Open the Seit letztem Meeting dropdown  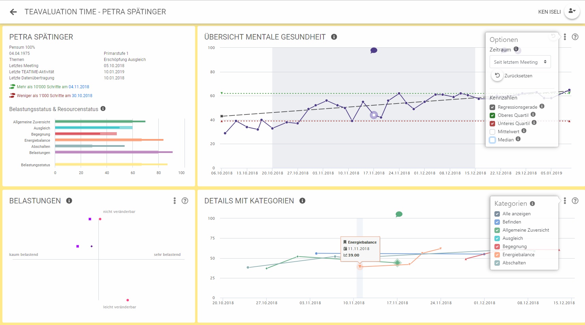[520, 62]
